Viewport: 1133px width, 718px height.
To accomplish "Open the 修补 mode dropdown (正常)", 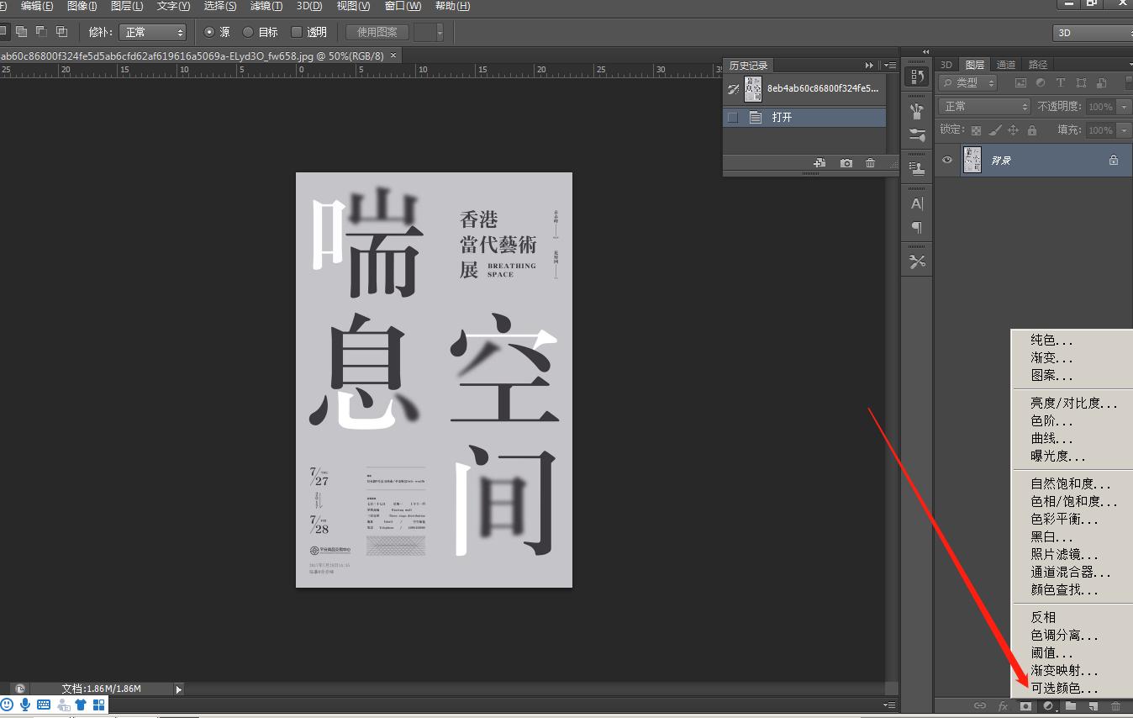I will click(x=153, y=32).
